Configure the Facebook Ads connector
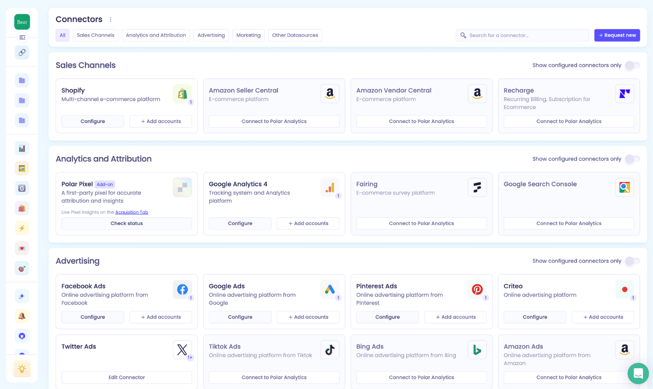The height and width of the screenshot is (389, 653). click(x=93, y=317)
